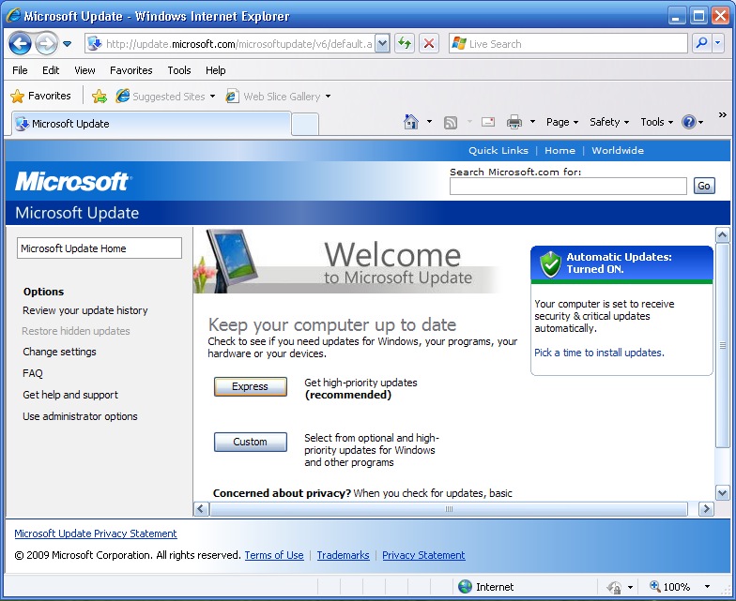Open the Help menu

[x=216, y=70]
